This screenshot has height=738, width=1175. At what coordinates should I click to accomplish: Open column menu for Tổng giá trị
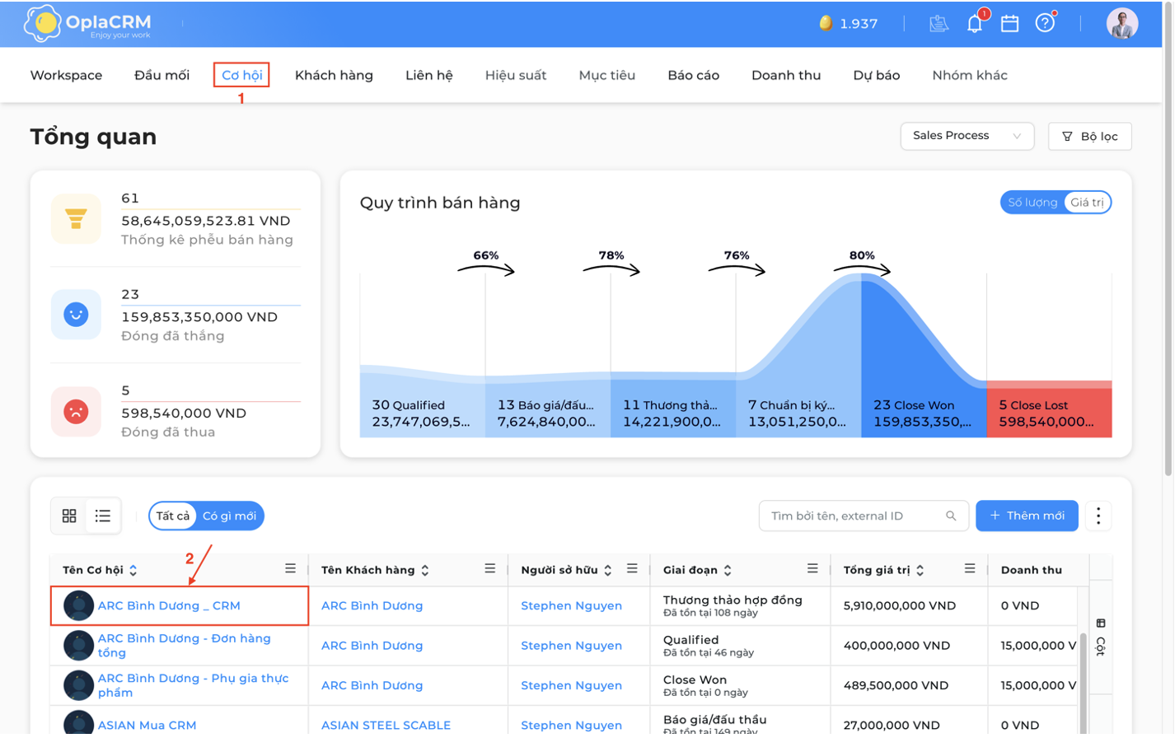pyautogui.click(x=970, y=568)
